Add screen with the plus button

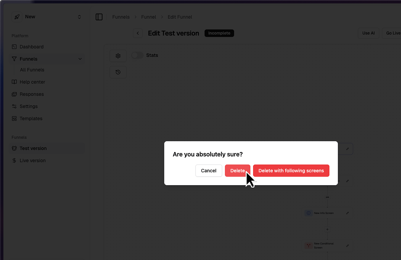pyautogui.click(x=327, y=230)
